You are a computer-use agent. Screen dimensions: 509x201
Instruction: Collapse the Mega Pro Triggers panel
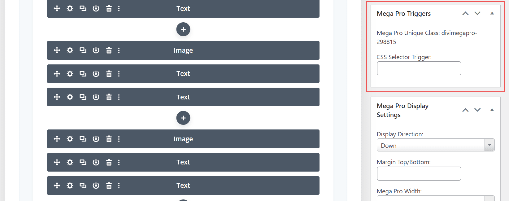pos(492,13)
